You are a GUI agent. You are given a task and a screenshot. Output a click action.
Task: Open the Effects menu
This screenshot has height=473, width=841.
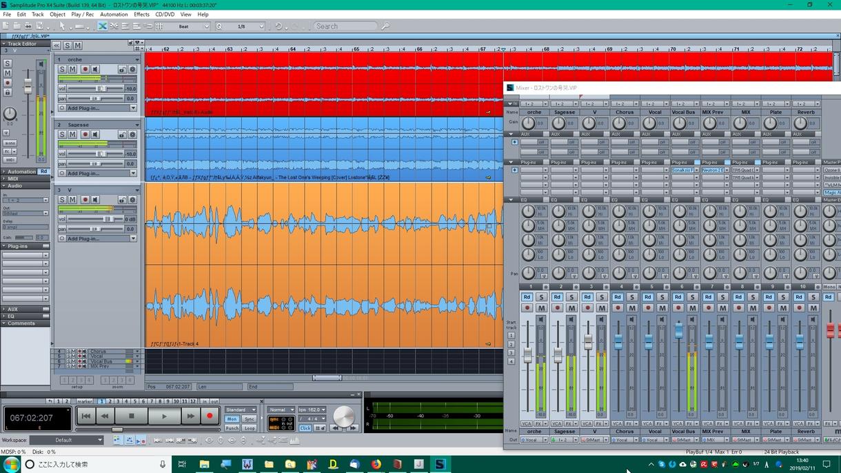(141, 14)
